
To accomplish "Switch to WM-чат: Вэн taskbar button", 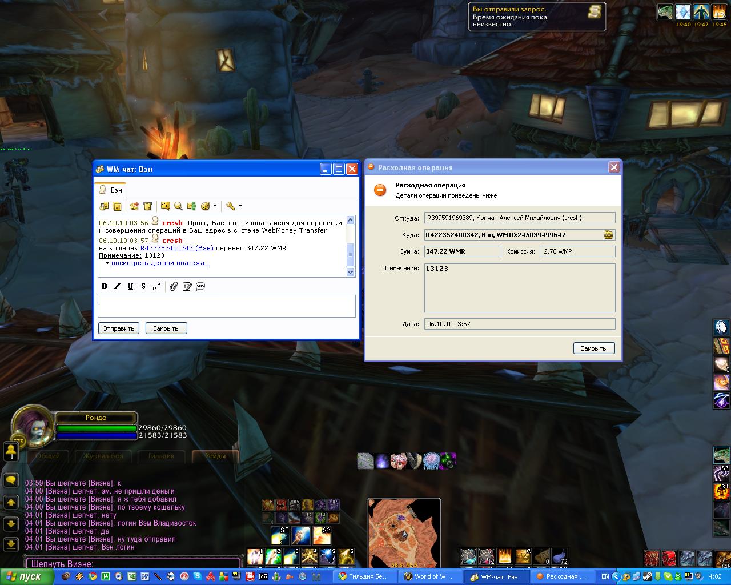I will (x=495, y=576).
